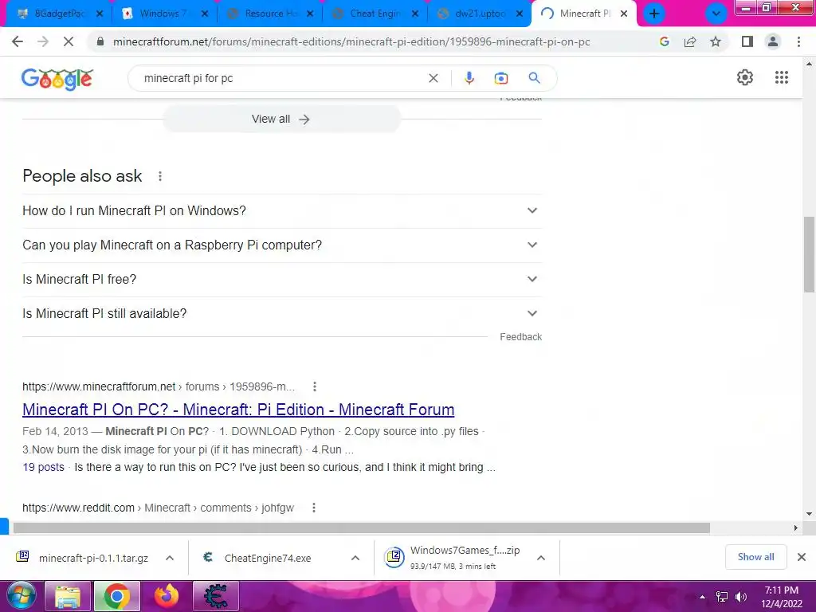The height and width of the screenshot is (612, 816).
Task: Open menu for Windows7Games zip download
Action: [x=541, y=558]
